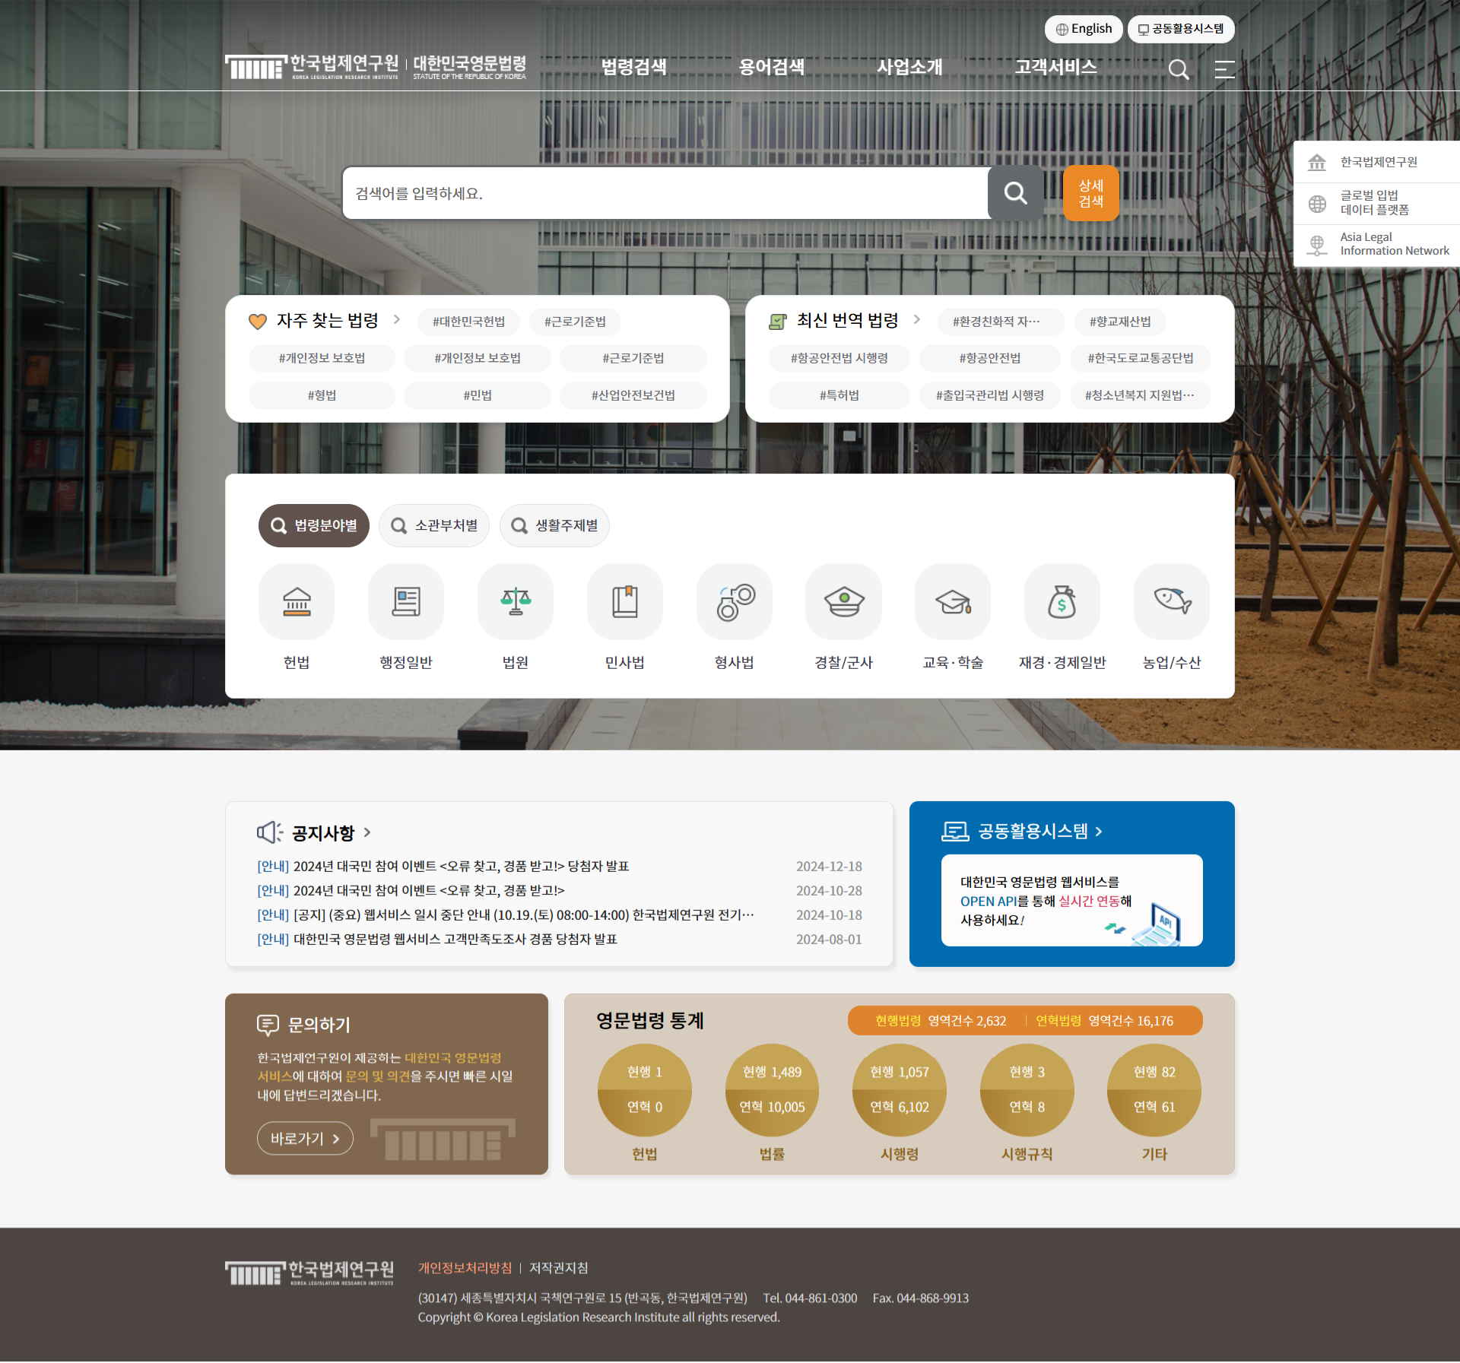This screenshot has height=1363, width=1460.
Task: Click the header magnifier search icon
Action: tap(1179, 69)
